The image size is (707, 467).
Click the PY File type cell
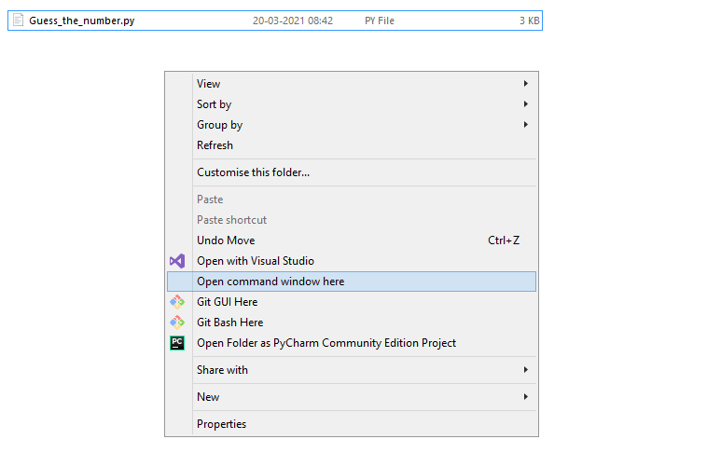(380, 21)
